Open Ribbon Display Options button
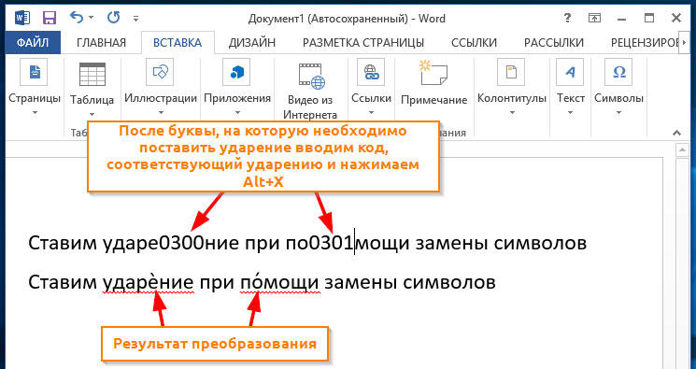Viewport: 696px width, 369px height. click(594, 18)
